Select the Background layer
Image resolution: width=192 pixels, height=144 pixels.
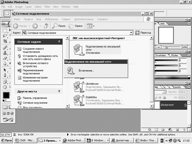click(x=171, y=105)
